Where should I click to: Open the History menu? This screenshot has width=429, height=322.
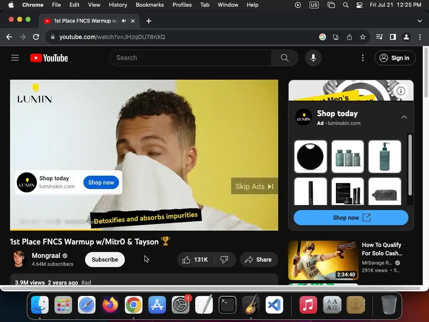pyautogui.click(x=118, y=5)
